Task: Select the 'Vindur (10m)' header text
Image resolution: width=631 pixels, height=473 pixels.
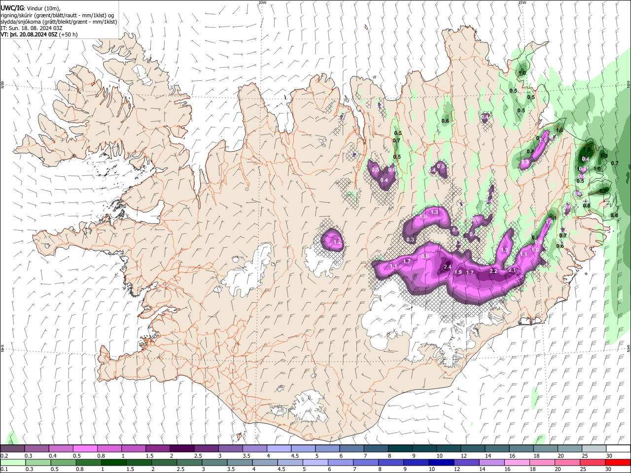Action: click(x=43, y=8)
